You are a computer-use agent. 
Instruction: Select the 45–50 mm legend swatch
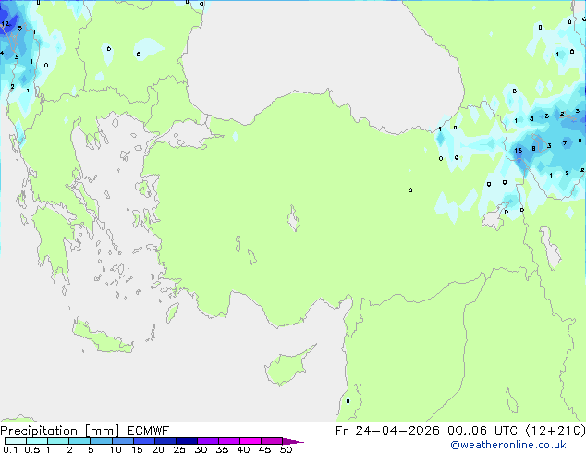272,441
